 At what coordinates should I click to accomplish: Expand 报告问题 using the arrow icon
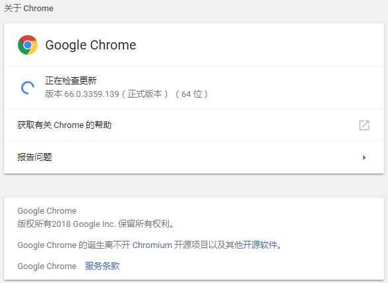click(x=364, y=158)
